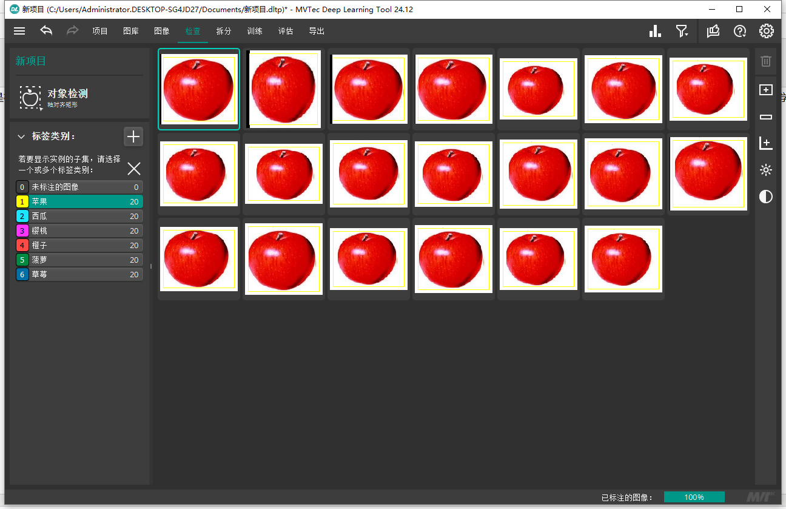Select the 西瓜 label class
Viewport: 786px width, 509px height.
pos(79,217)
